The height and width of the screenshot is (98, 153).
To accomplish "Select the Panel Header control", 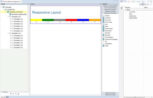I will tap(108, 29).
